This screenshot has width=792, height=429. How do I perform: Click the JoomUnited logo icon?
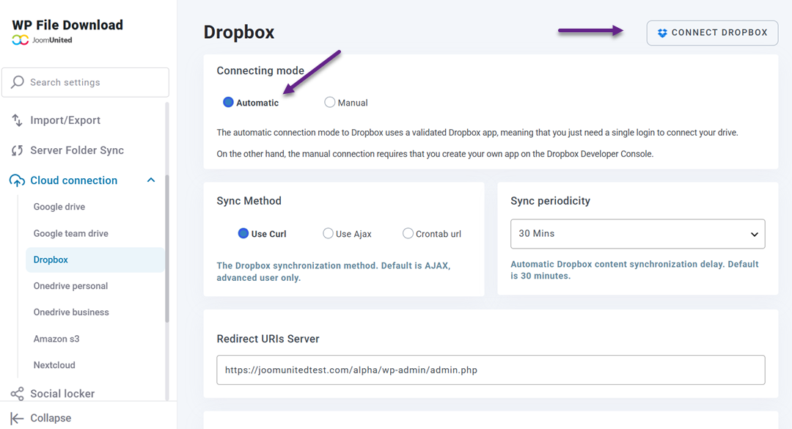pyautogui.click(x=21, y=40)
